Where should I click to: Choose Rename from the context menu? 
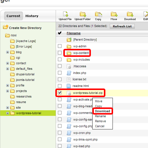(100, 116)
